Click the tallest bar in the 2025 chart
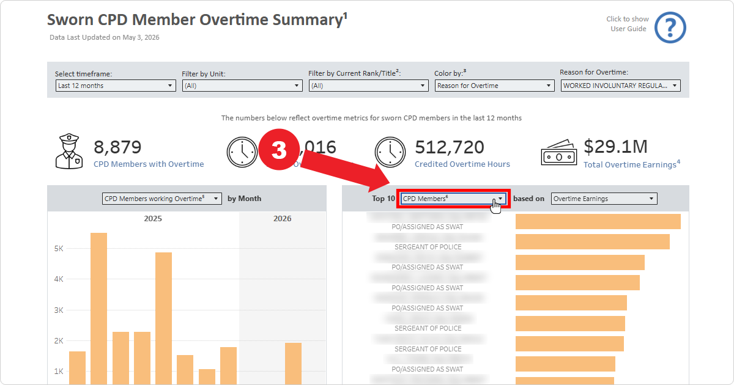Screen dimensions: 734x385 coord(99,309)
